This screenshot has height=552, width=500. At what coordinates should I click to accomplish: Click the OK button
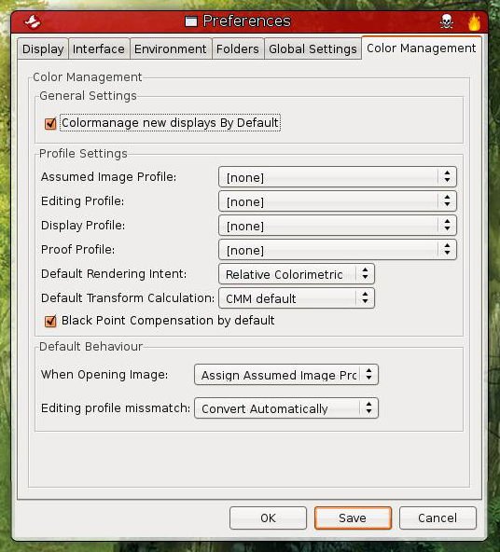point(268,517)
